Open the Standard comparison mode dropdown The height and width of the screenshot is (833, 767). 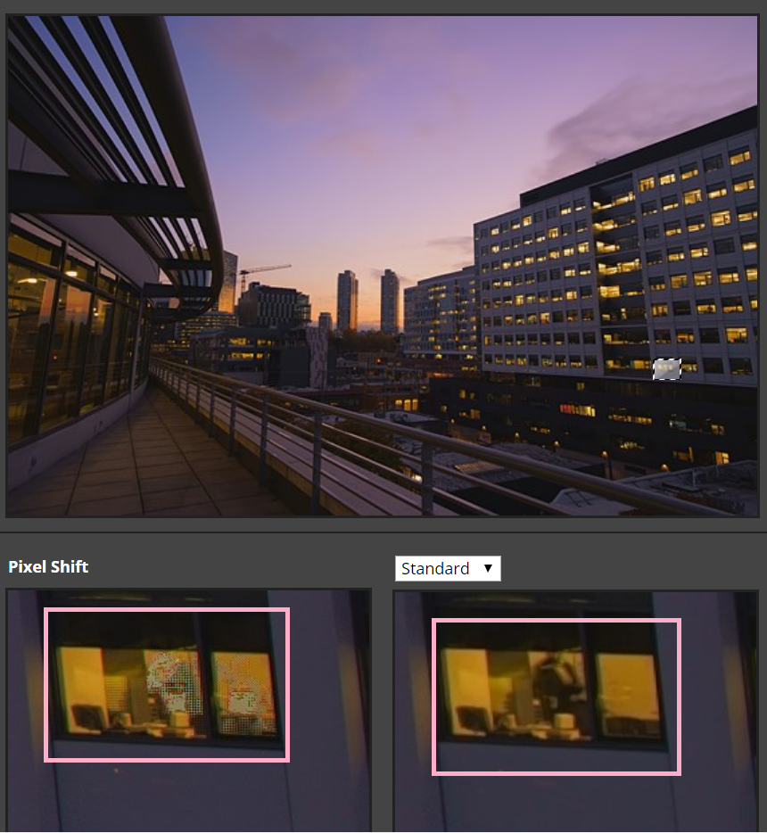click(x=448, y=568)
